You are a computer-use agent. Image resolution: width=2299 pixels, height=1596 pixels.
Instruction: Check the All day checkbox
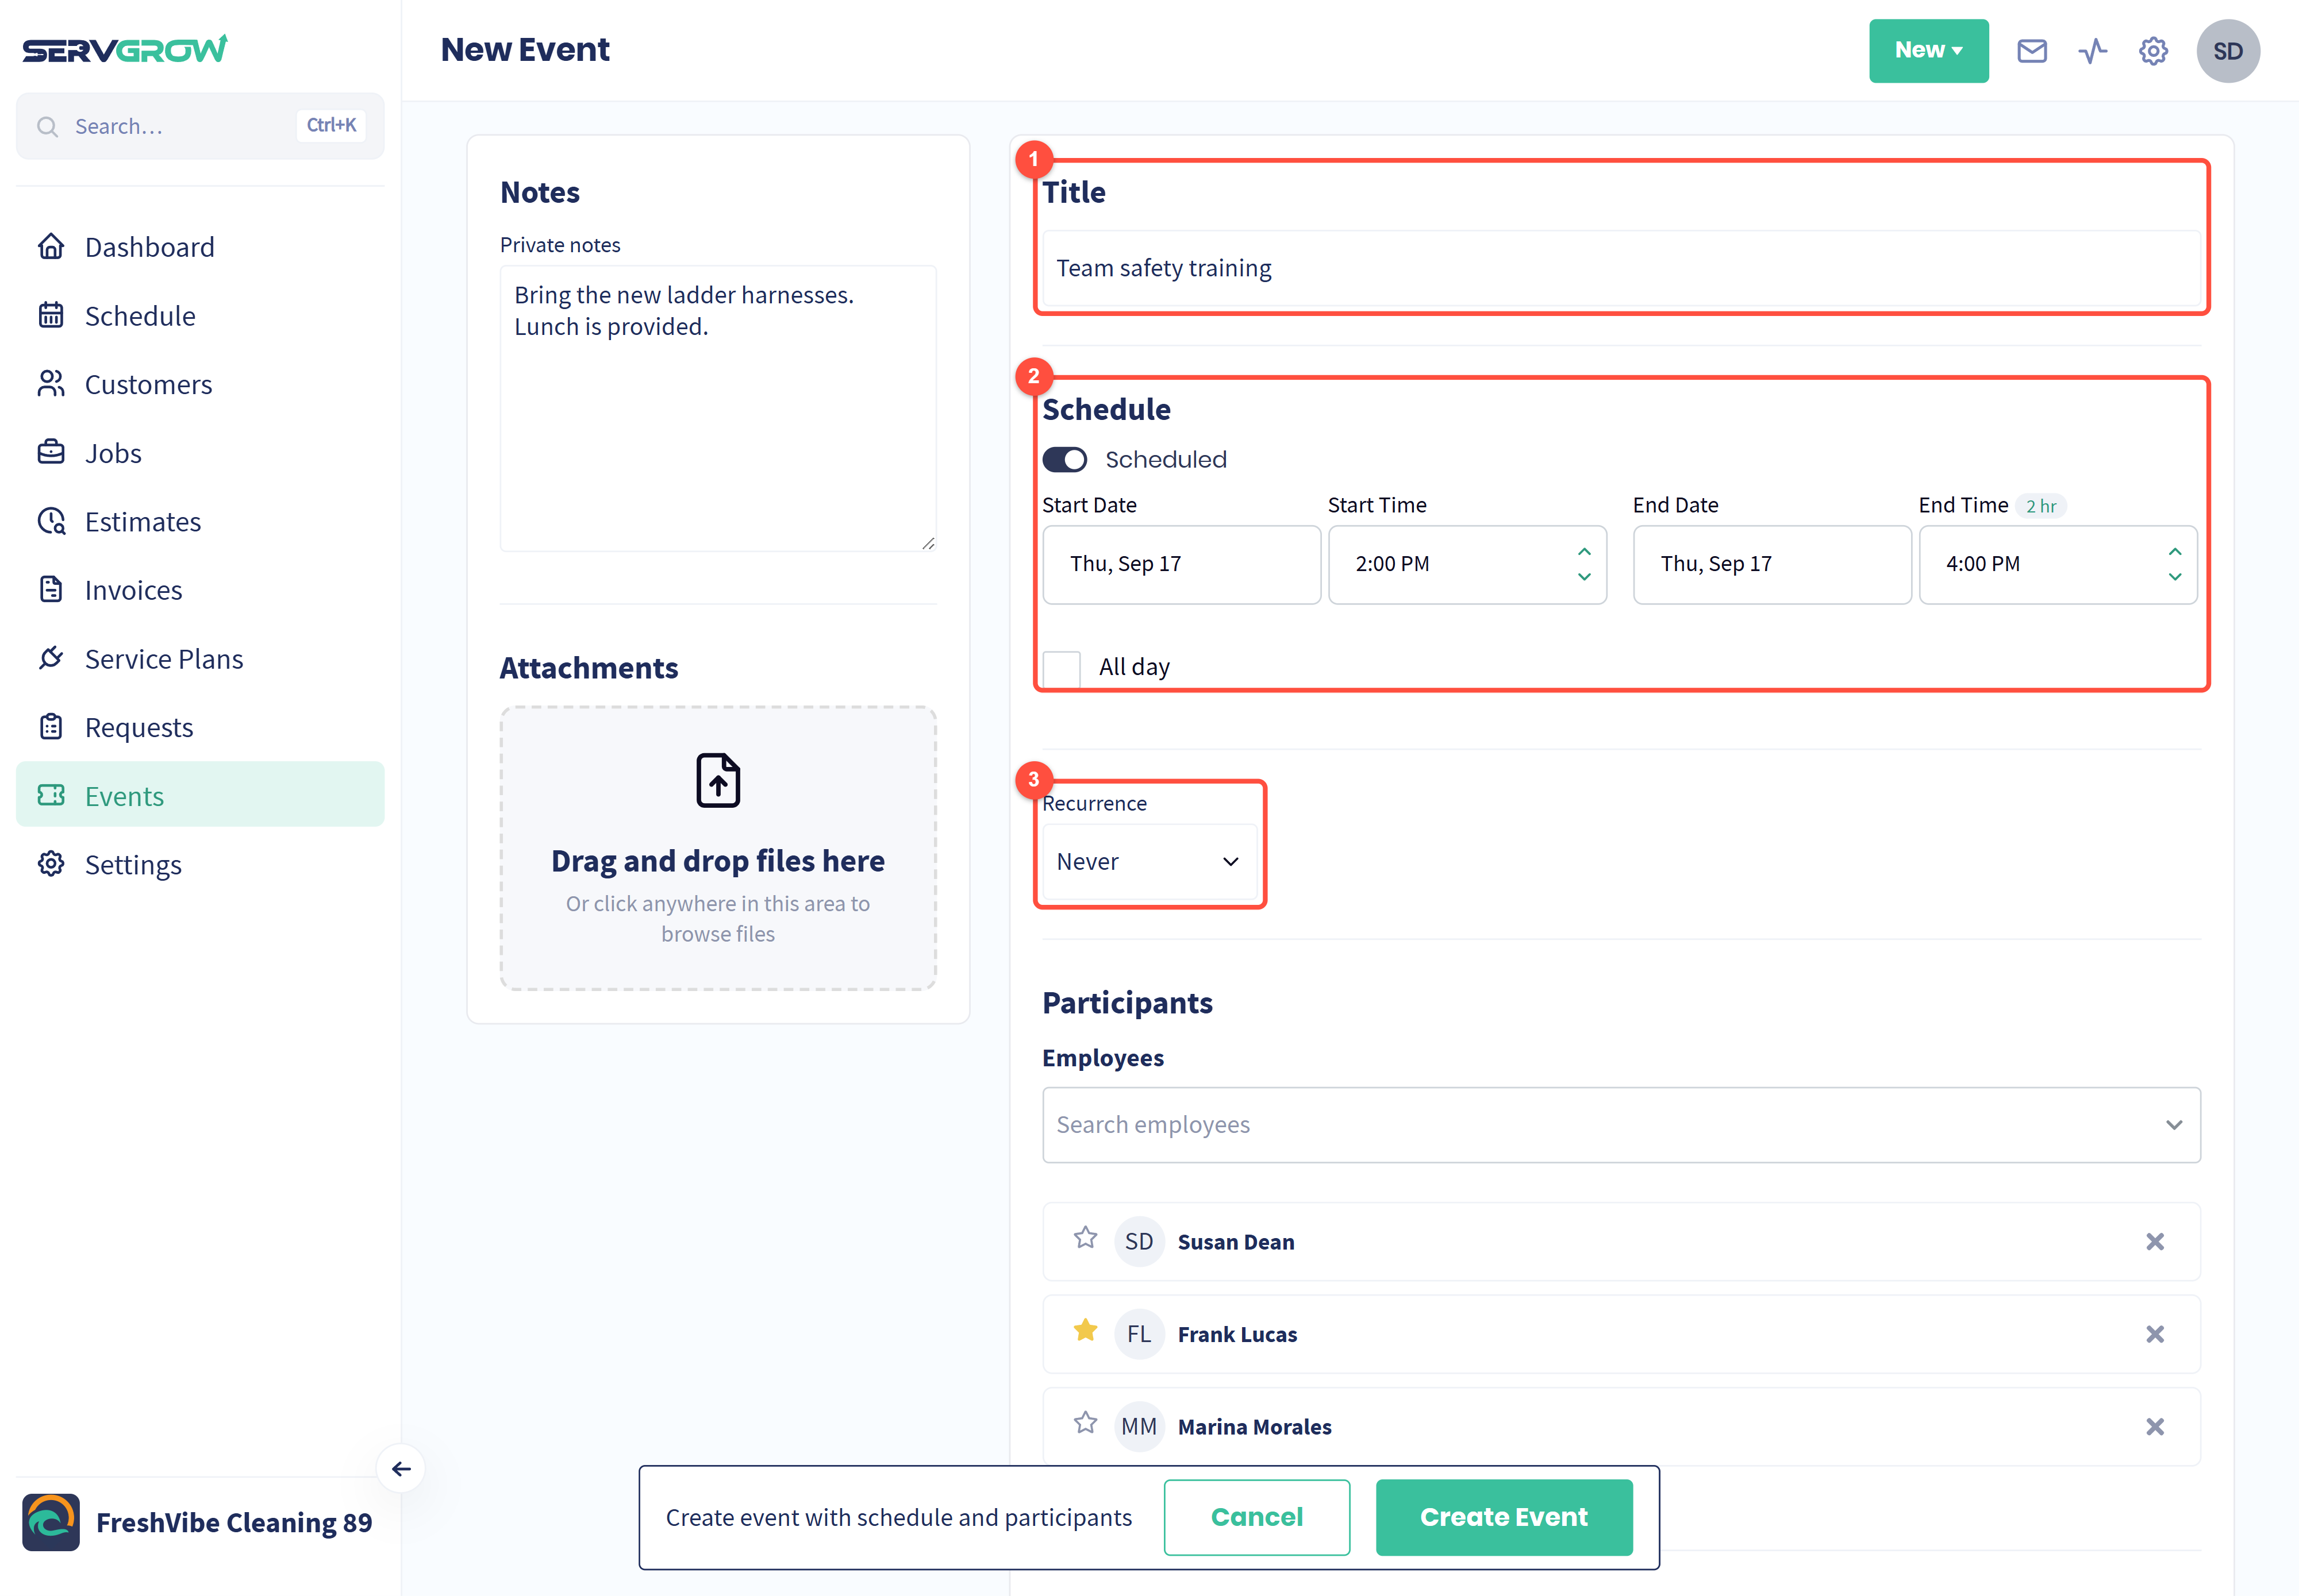point(1062,667)
